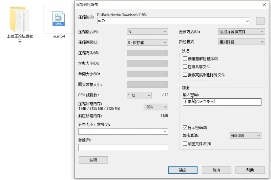Viewport: 271px width, 180px height.
Task: Uncheck the 显示密码 checkbox
Action: pos(185,127)
